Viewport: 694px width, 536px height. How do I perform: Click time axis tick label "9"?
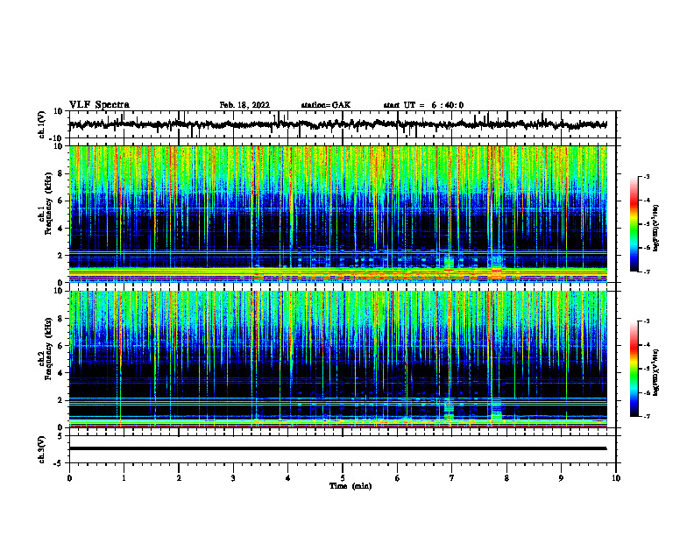coord(561,478)
